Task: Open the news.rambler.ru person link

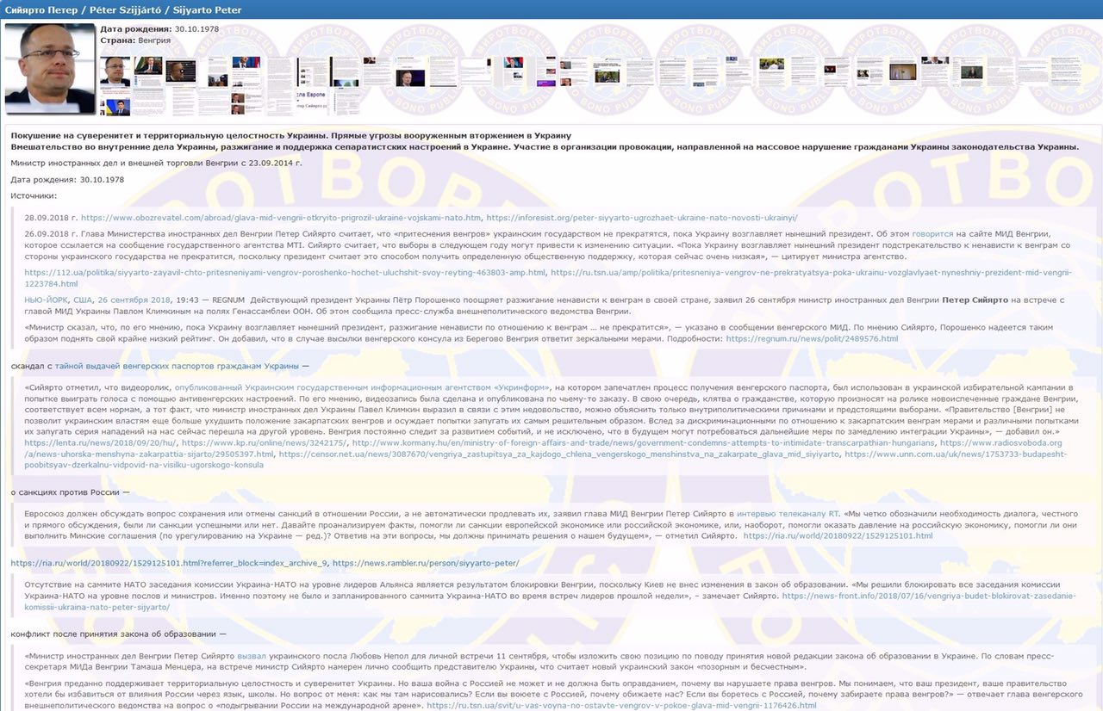Action: coord(426,563)
